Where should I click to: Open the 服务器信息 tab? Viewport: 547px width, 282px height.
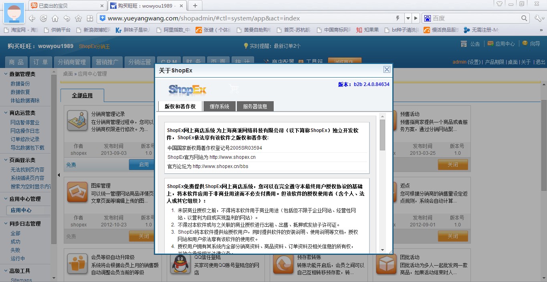(x=255, y=106)
